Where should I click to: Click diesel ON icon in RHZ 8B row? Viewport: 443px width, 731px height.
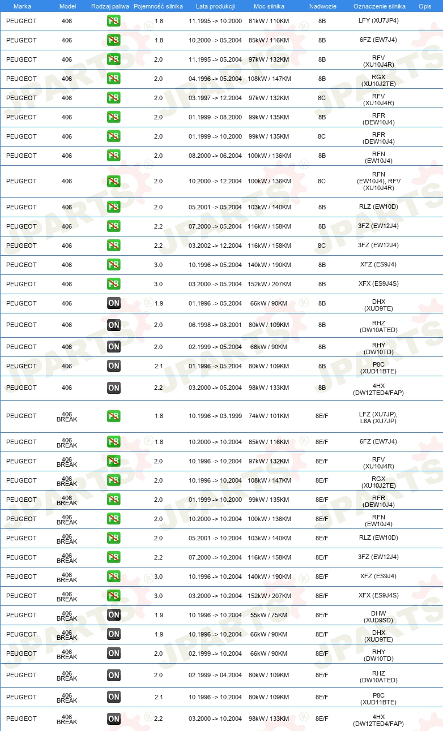point(113,325)
